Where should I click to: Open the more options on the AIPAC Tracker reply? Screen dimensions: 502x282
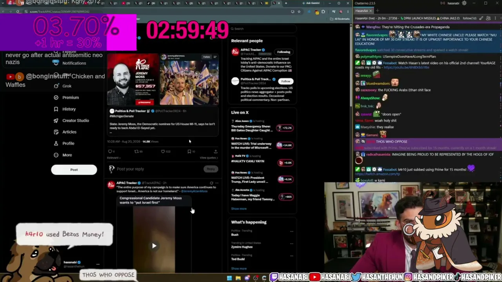[216, 183]
